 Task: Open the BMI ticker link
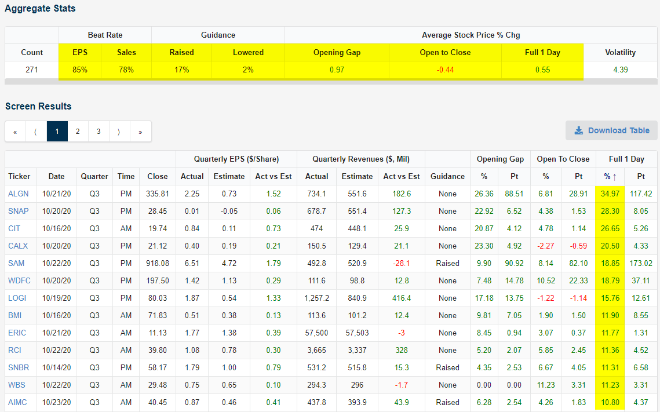click(x=14, y=315)
